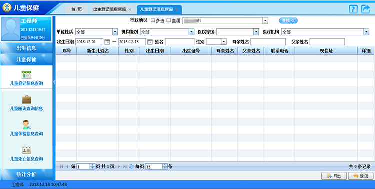Open the 统计分析 sidebar section
Image resolution: width=375 pixels, height=189 pixels.
[x=26, y=174]
